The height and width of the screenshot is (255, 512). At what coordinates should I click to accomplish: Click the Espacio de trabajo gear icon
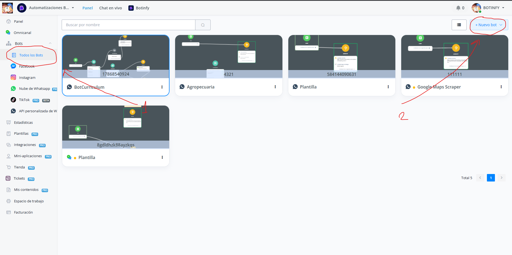click(x=9, y=201)
